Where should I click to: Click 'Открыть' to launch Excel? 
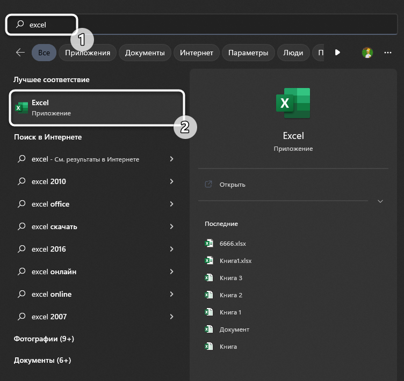click(233, 185)
